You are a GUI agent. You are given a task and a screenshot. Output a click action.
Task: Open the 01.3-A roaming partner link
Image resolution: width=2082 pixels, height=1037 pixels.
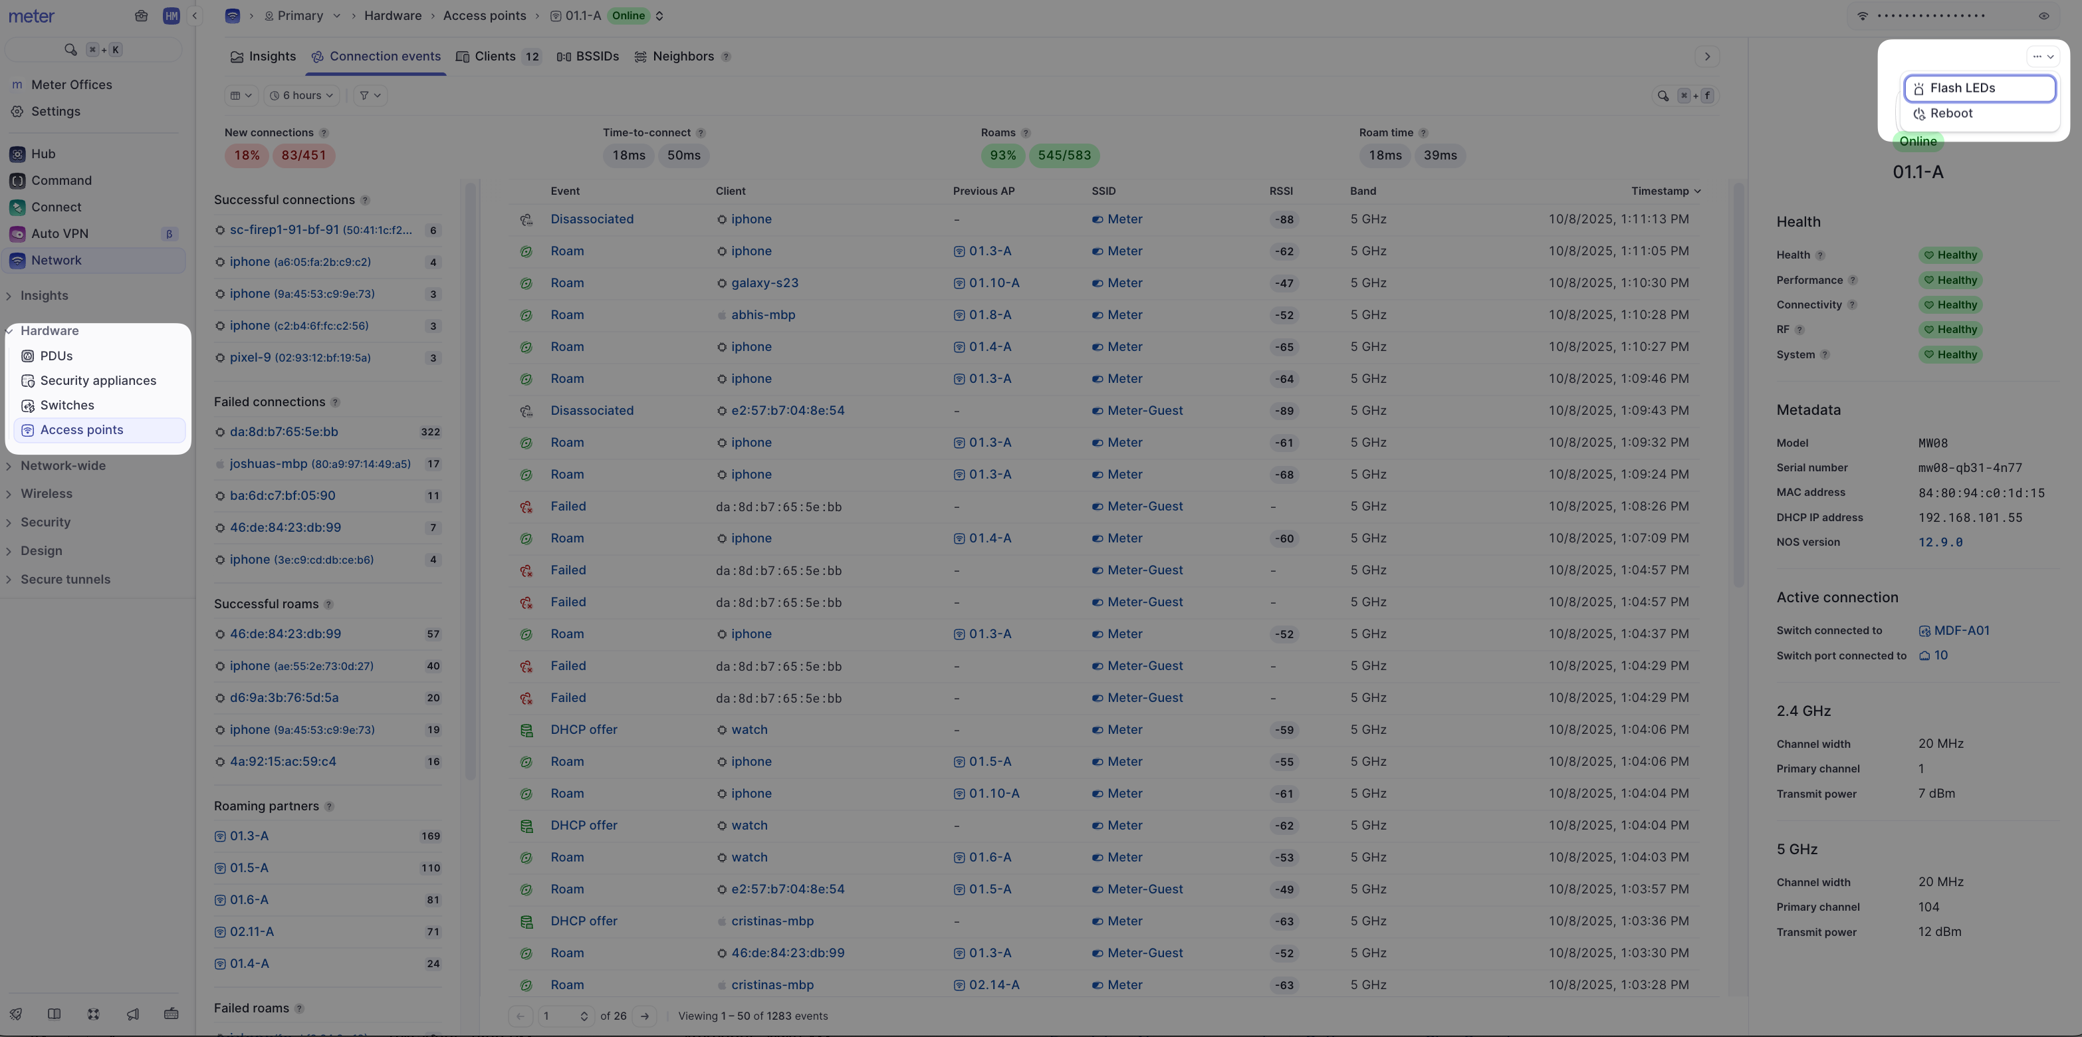pyautogui.click(x=249, y=836)
